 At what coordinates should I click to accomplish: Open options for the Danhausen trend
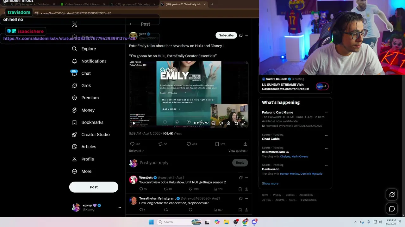pyautogui.click(x=327, y=166)
